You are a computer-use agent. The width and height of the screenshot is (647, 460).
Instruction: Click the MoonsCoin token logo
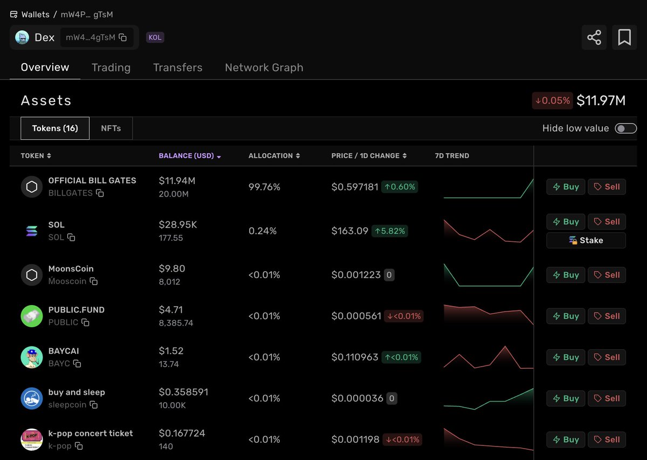[x=32, y=275]
